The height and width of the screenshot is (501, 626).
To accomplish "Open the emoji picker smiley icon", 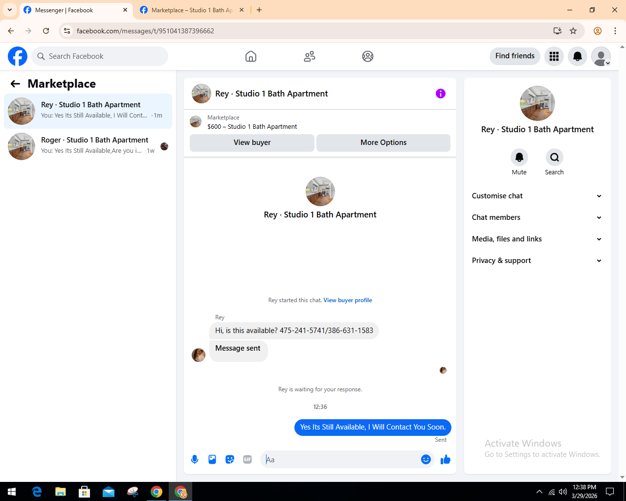I will (426, 459).
